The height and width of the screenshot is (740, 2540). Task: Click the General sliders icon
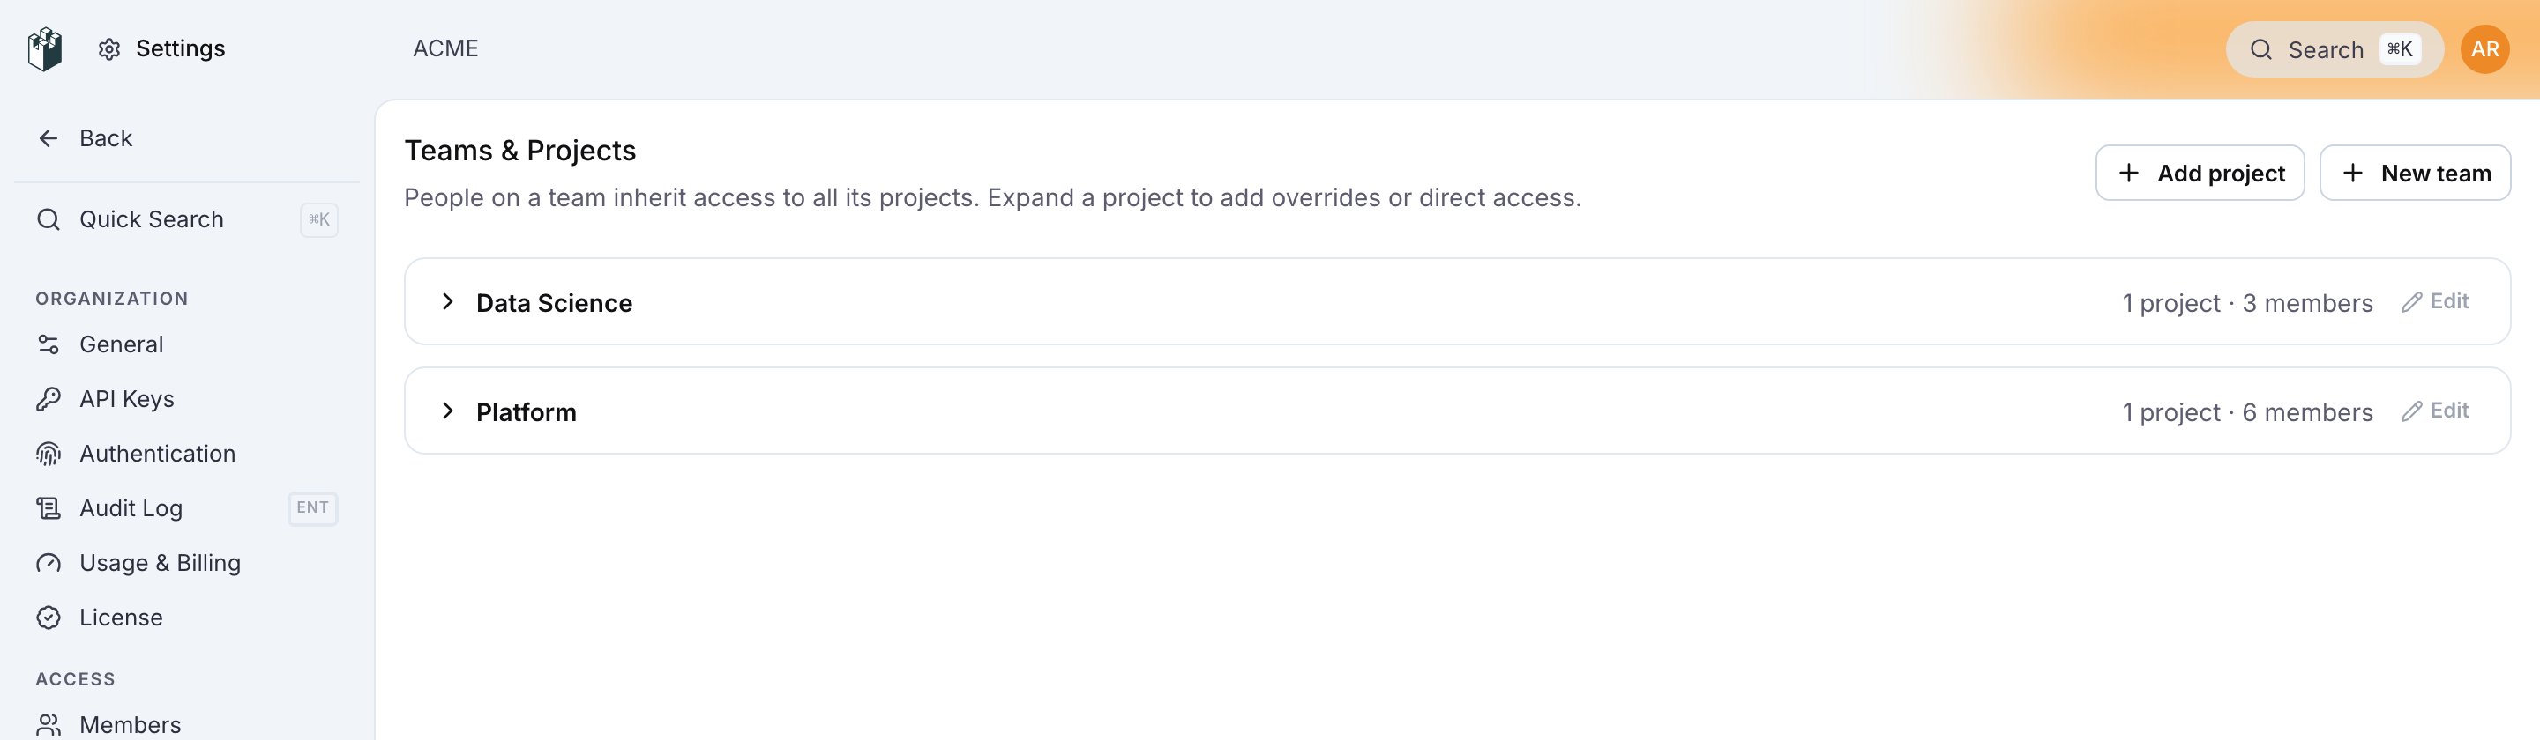[49, 344]
